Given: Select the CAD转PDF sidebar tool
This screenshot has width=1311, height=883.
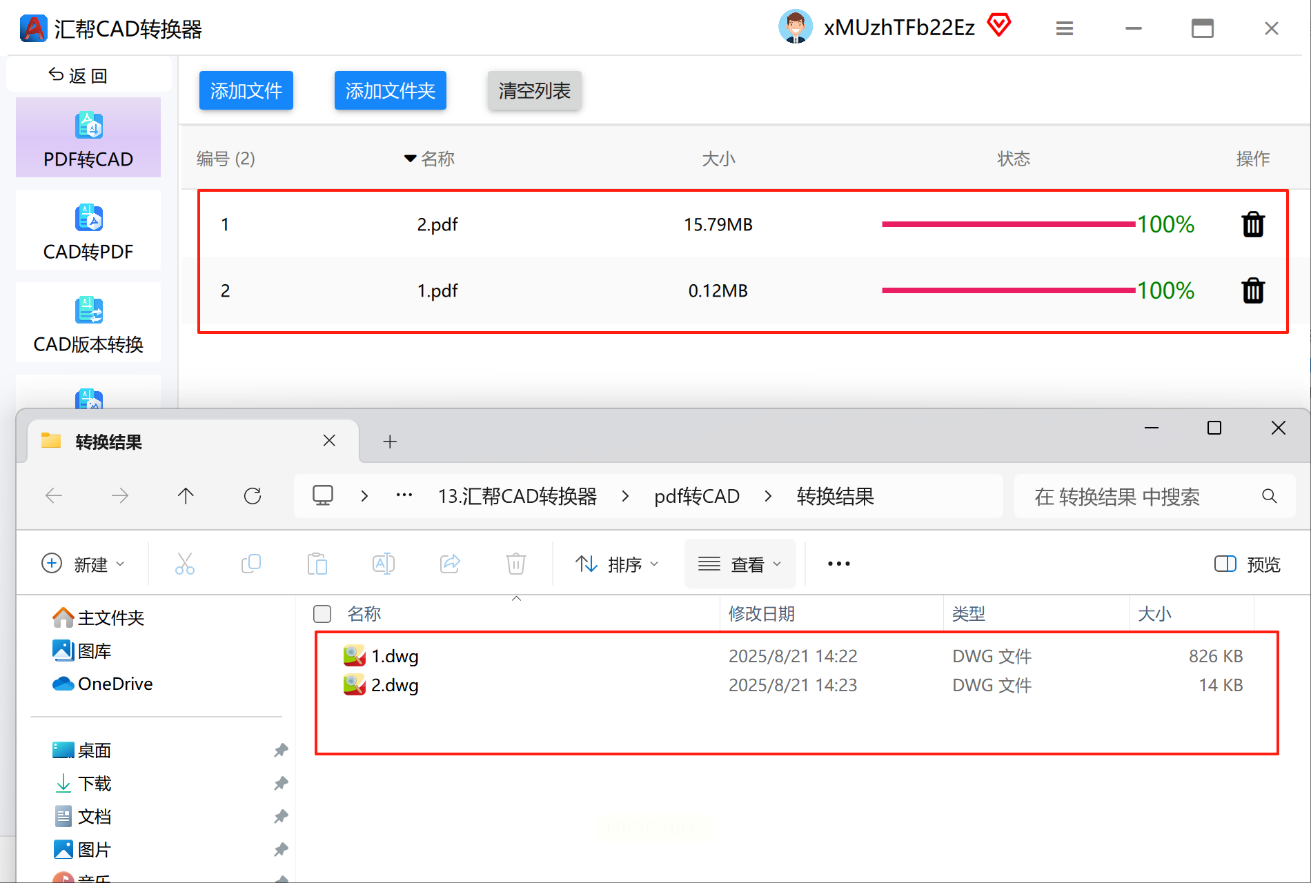Looking at the screenshot, I should coord(88,230).
